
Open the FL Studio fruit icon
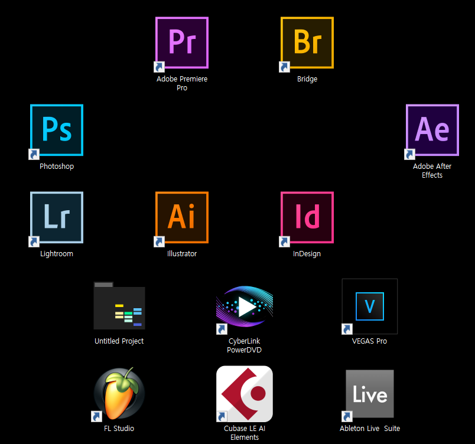[x=119, y=393]
